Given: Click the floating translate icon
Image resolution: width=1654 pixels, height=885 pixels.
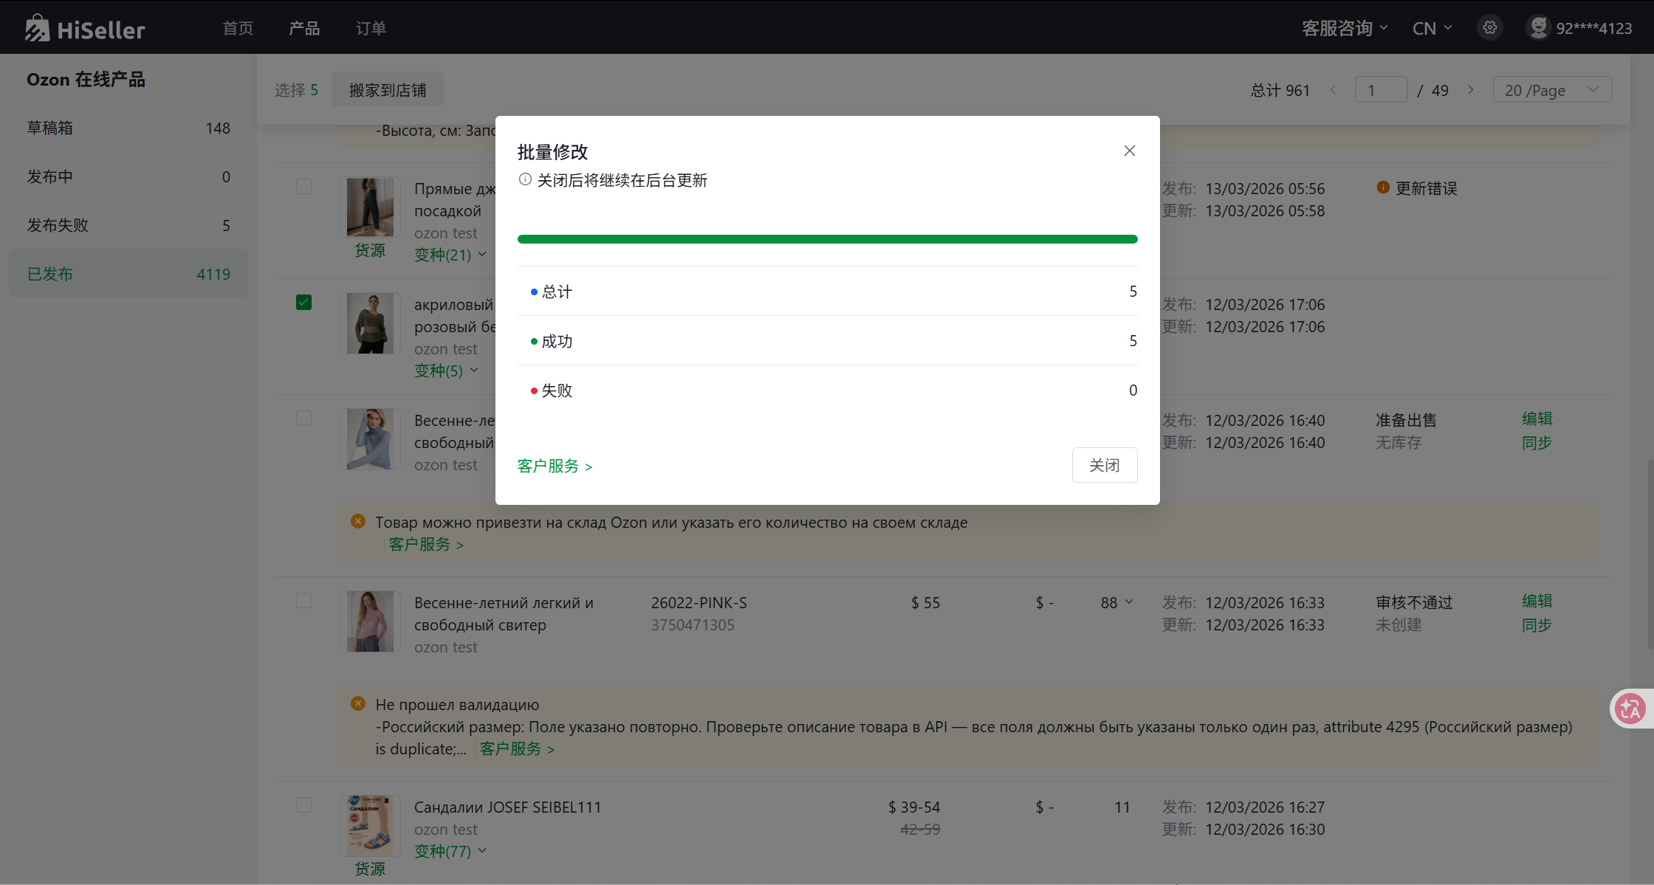Looking at the screenshot, I should pyautogui.click(x=1630, y=709).
